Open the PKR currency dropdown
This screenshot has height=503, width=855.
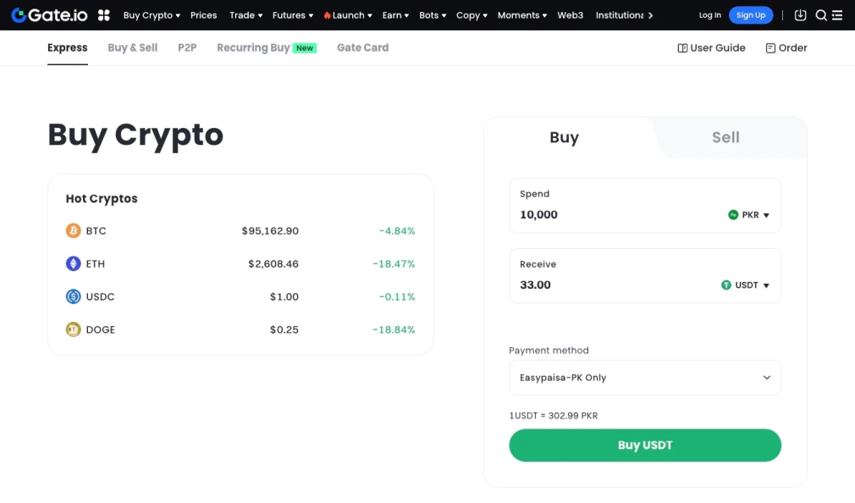750,215
